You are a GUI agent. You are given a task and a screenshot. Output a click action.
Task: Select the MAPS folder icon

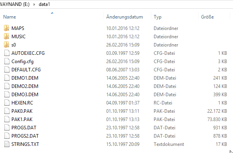(x=7, y=28)
